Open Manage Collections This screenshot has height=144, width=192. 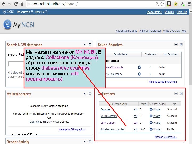click(x=166, y=137)
